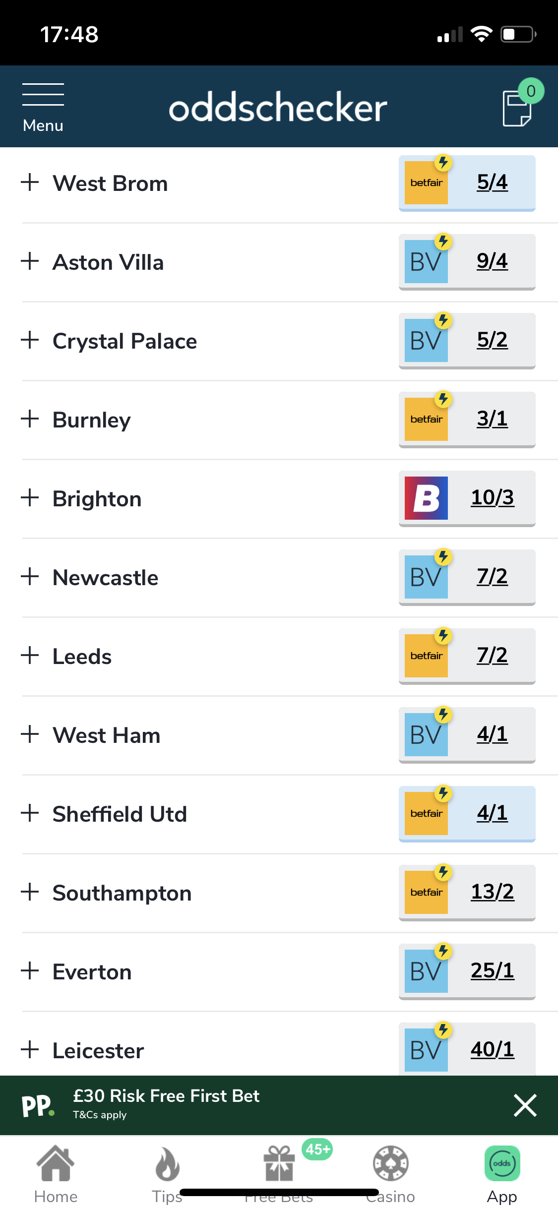Expand the West Brom row
The image size is (558, 1208).
pos(30,182)
